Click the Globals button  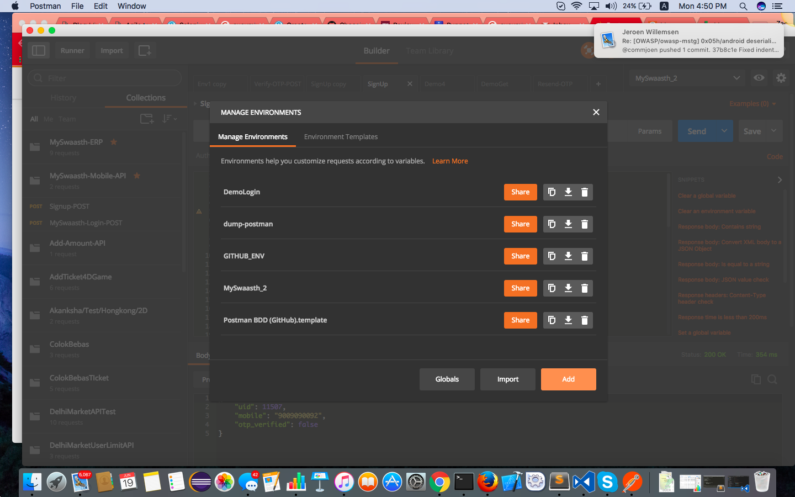[x=447, y=379]
